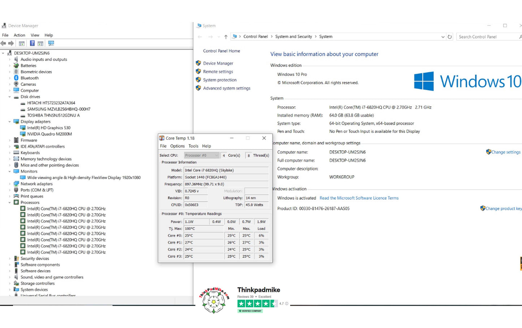Click the Firmware category icon
Image resolution: width=522 pixels, height=328 pixels.
(x=16, y=140)
